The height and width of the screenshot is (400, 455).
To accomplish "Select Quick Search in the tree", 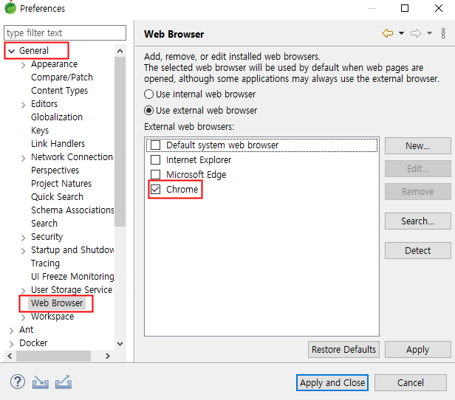I will [x=57, y=197].
